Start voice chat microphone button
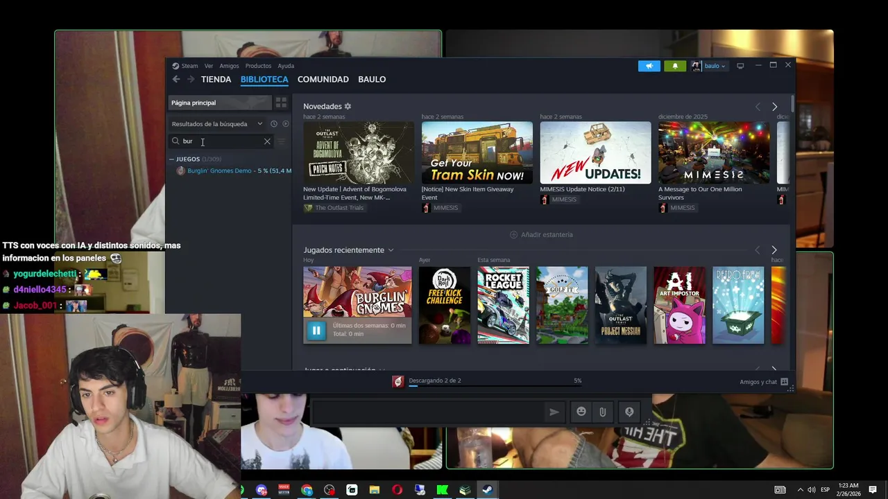Image resolution: width=888 pixels, height=499 pixels. tap(629, 412)
